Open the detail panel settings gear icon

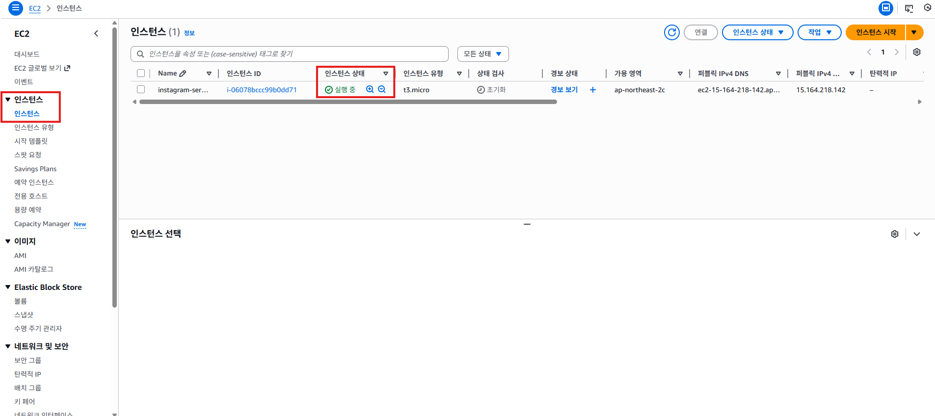click(894, 234)
